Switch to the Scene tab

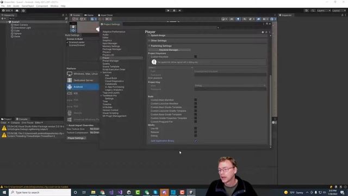[x=75, y=15]
